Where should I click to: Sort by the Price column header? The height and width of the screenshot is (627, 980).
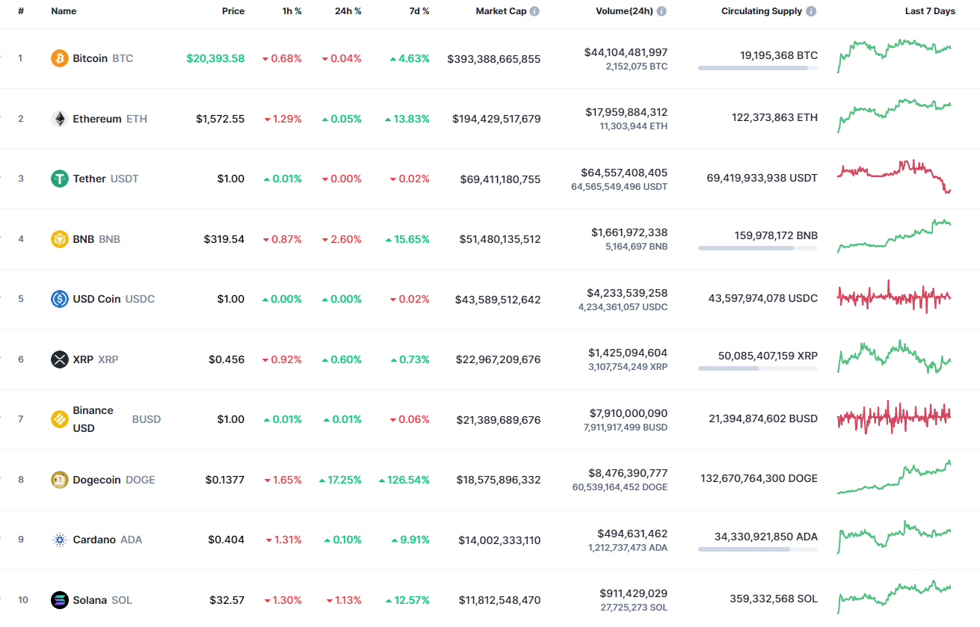(233, 10)
